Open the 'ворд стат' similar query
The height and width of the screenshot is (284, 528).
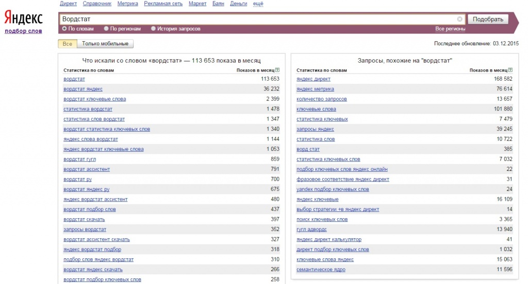[308, 149]
